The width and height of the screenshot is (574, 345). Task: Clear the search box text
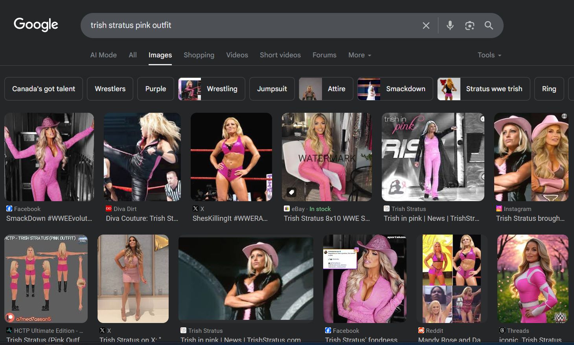tap(426, 26)
